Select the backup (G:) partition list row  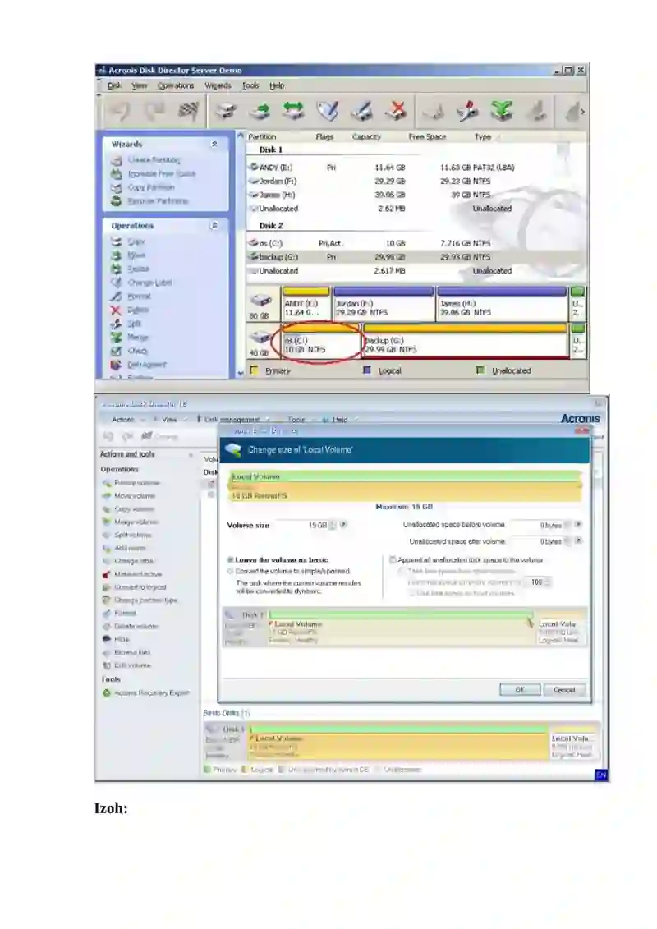click(416, 257)
